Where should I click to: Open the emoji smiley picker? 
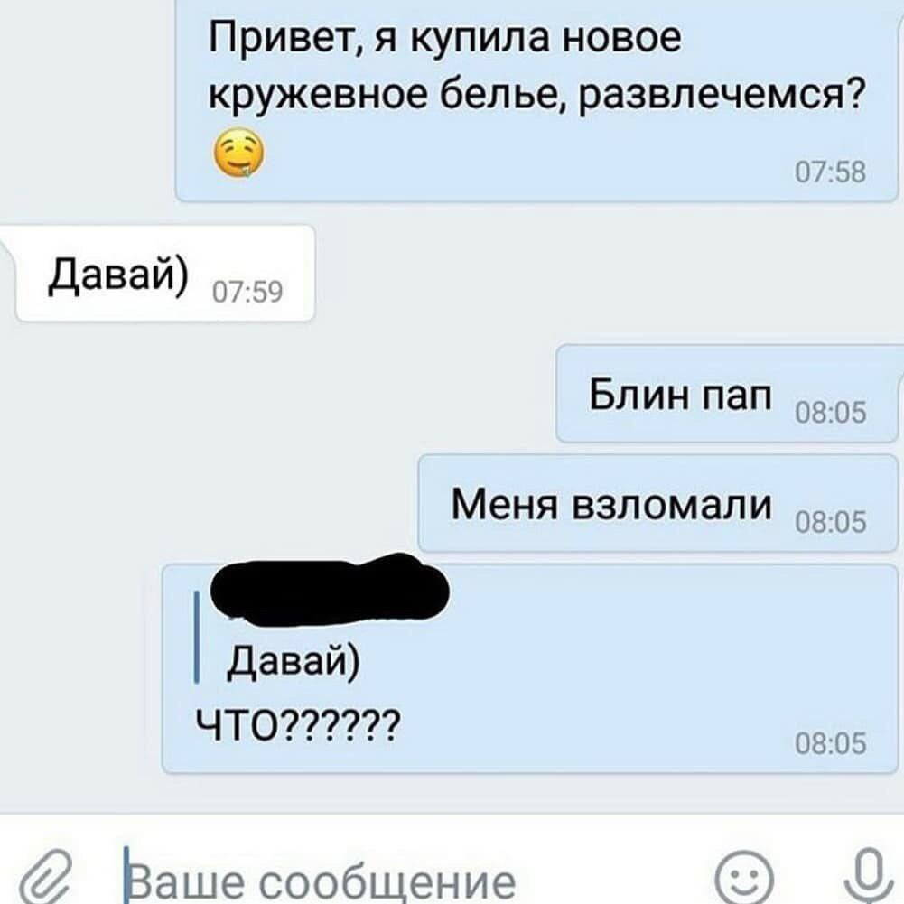[744, 879]
